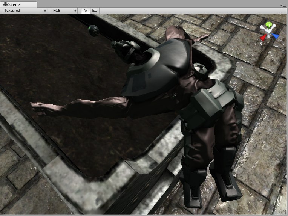Toggle the skybox and game overlay image icon
The image size is (288, 216).
95,11
